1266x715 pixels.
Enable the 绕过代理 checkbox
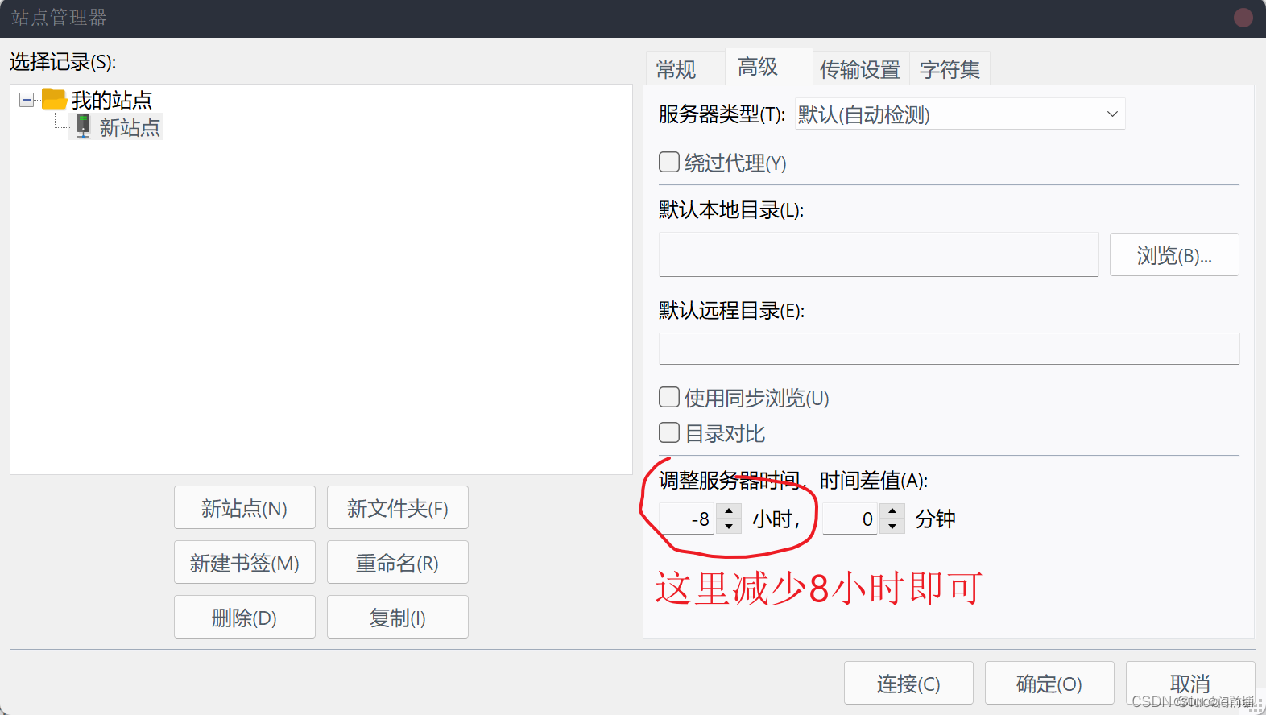pyautogui.click(x=669, y=163)
